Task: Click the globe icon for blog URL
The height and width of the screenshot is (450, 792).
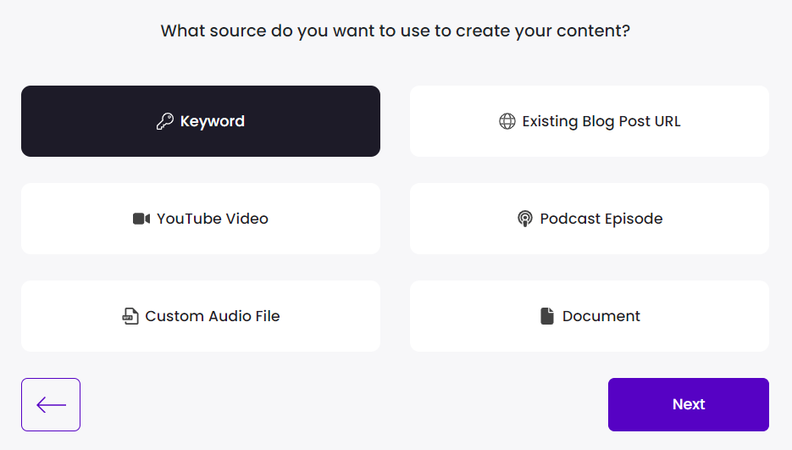Action: tap(507, 121)
